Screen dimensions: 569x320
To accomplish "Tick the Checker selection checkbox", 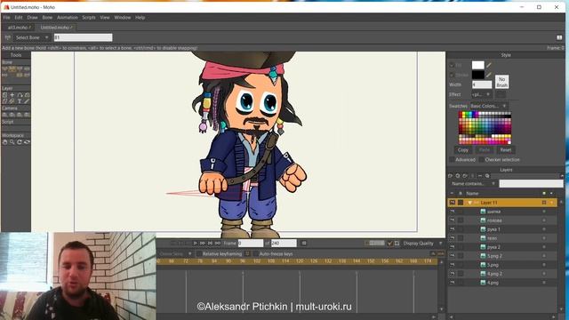I will point(482,160).
